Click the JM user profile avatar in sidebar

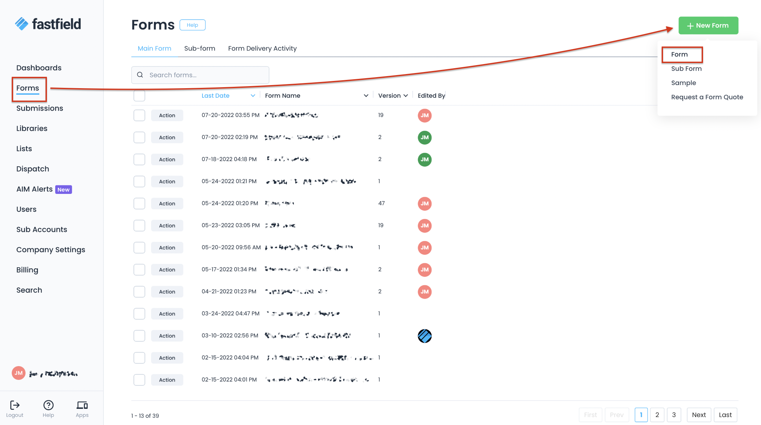[19, 373]
